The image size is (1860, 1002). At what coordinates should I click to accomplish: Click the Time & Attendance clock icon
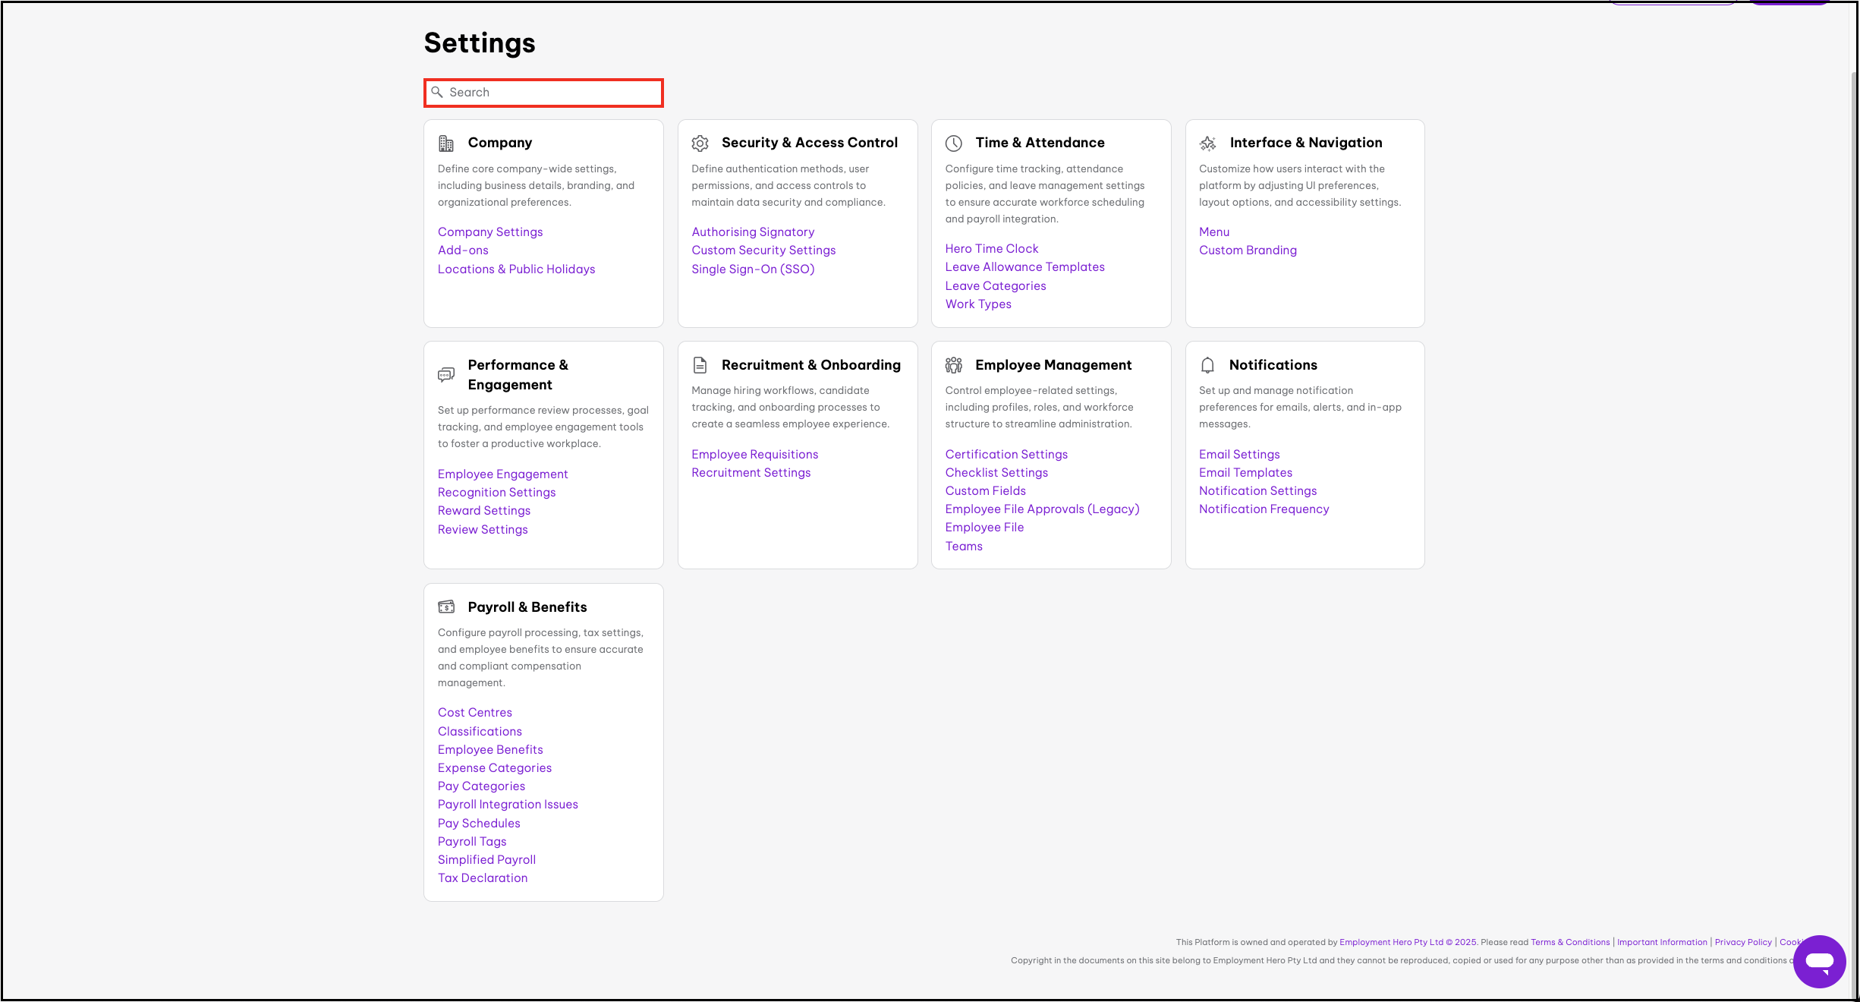point(954,142)
